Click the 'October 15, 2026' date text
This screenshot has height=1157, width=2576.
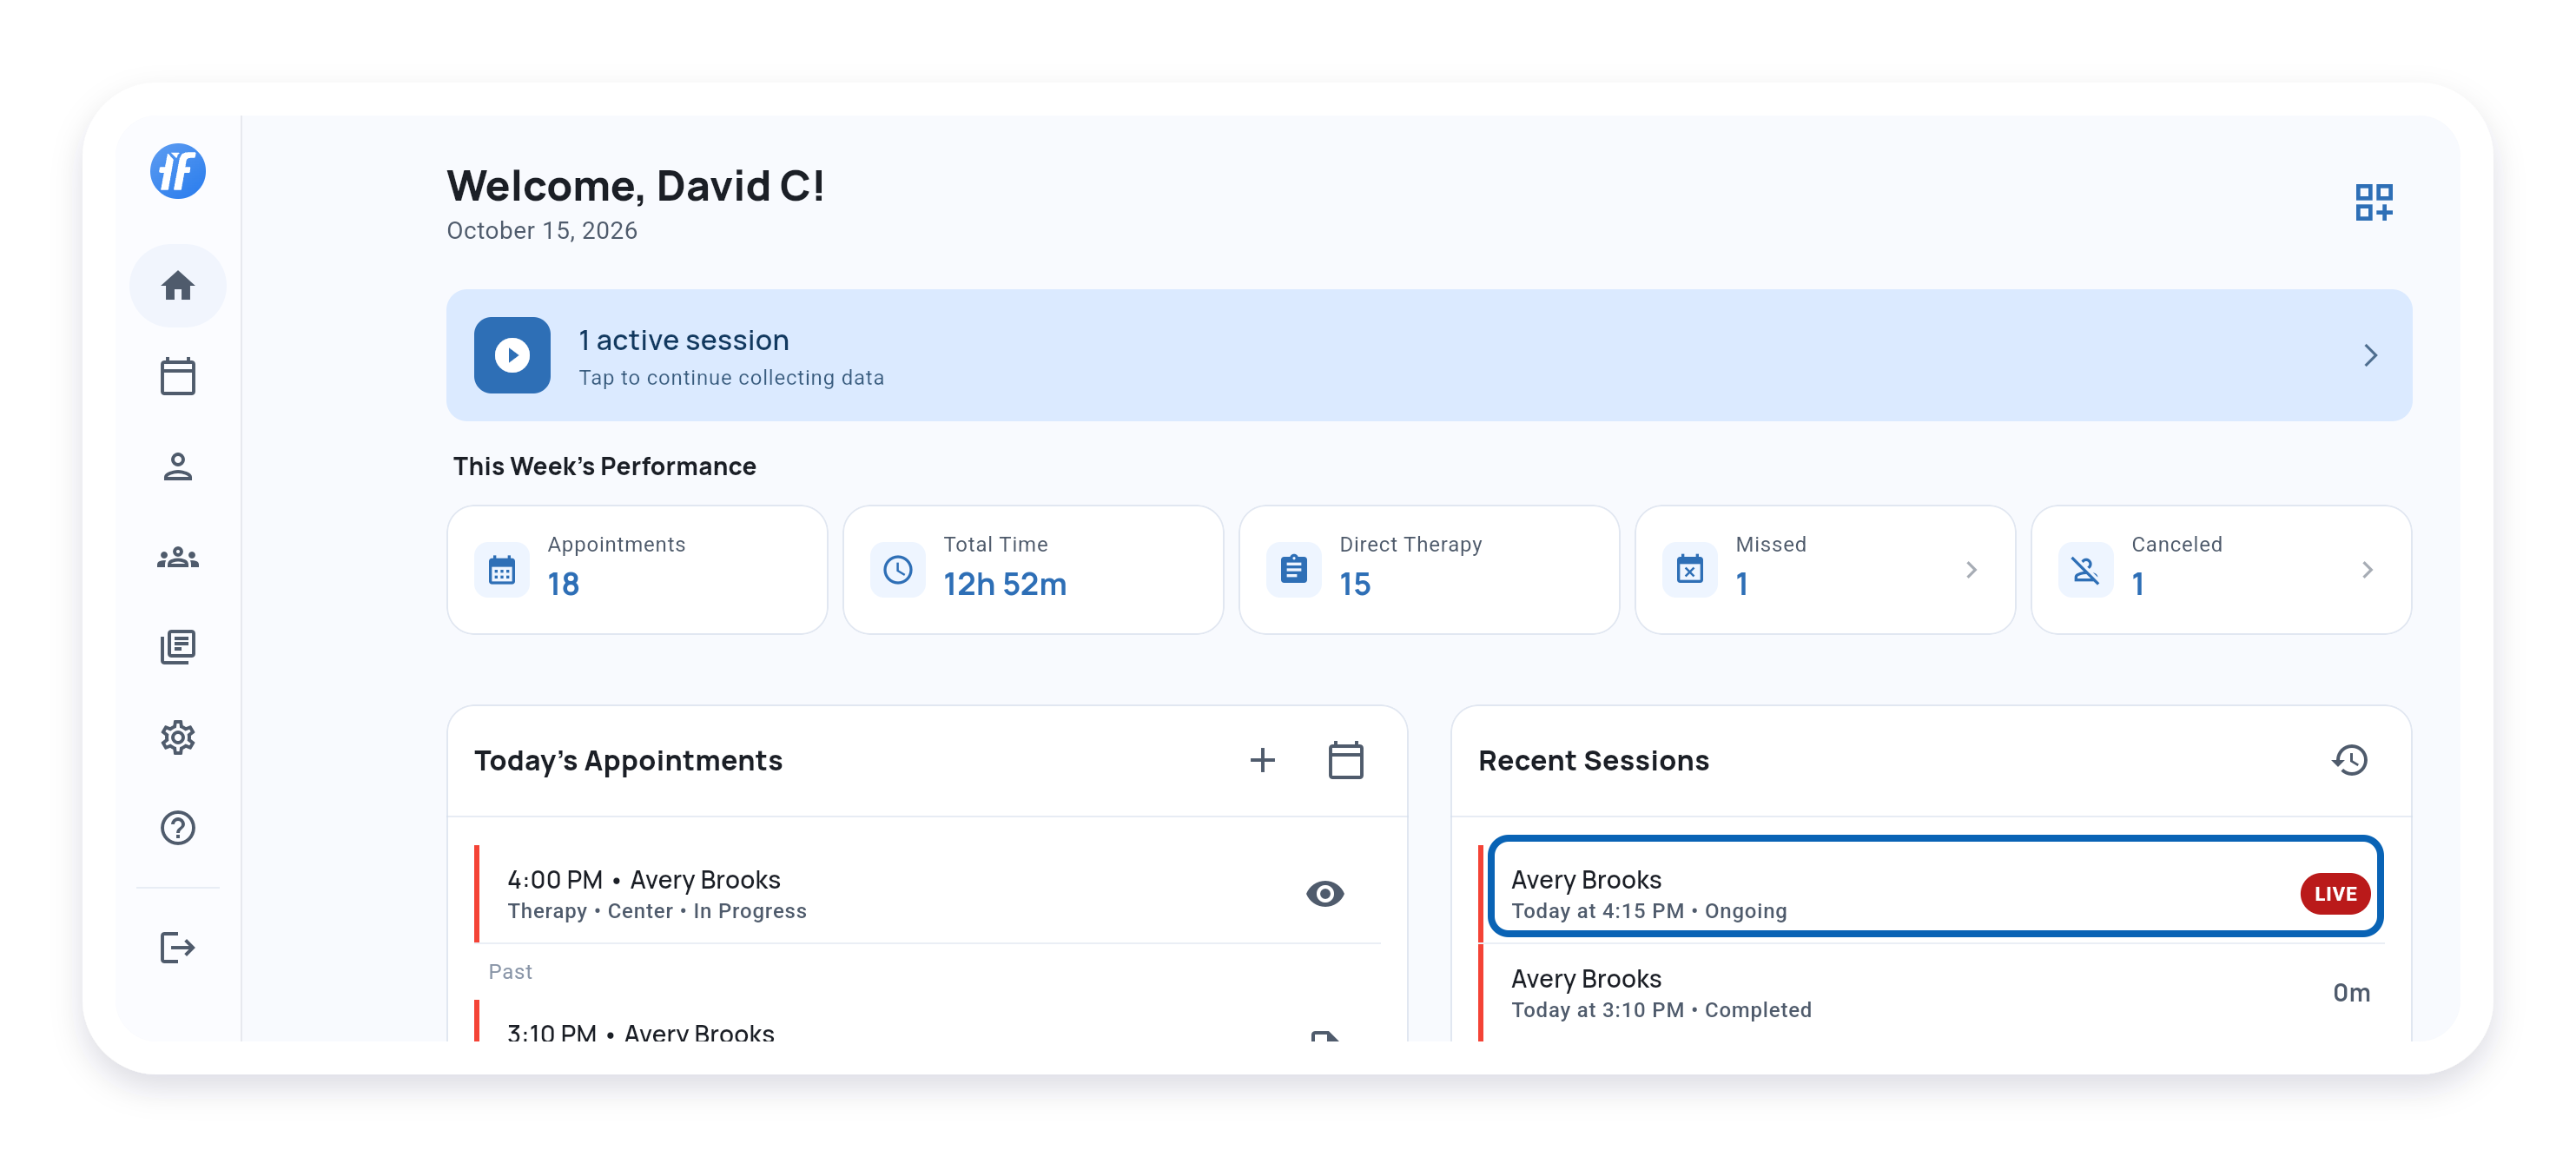(x=541, y=231)
